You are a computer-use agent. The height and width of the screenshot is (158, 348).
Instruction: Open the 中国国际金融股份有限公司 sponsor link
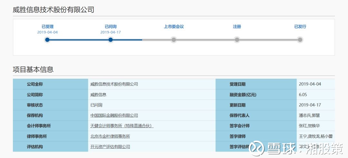pos(114,116)
